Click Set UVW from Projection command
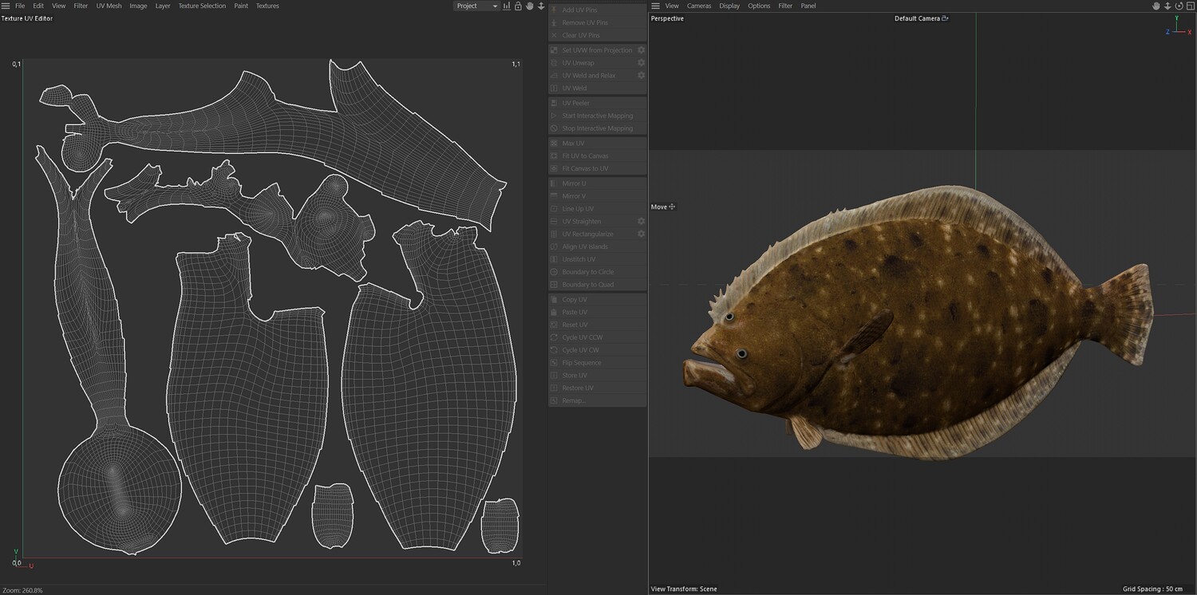 pyautogui.click(x=597, y=50)
